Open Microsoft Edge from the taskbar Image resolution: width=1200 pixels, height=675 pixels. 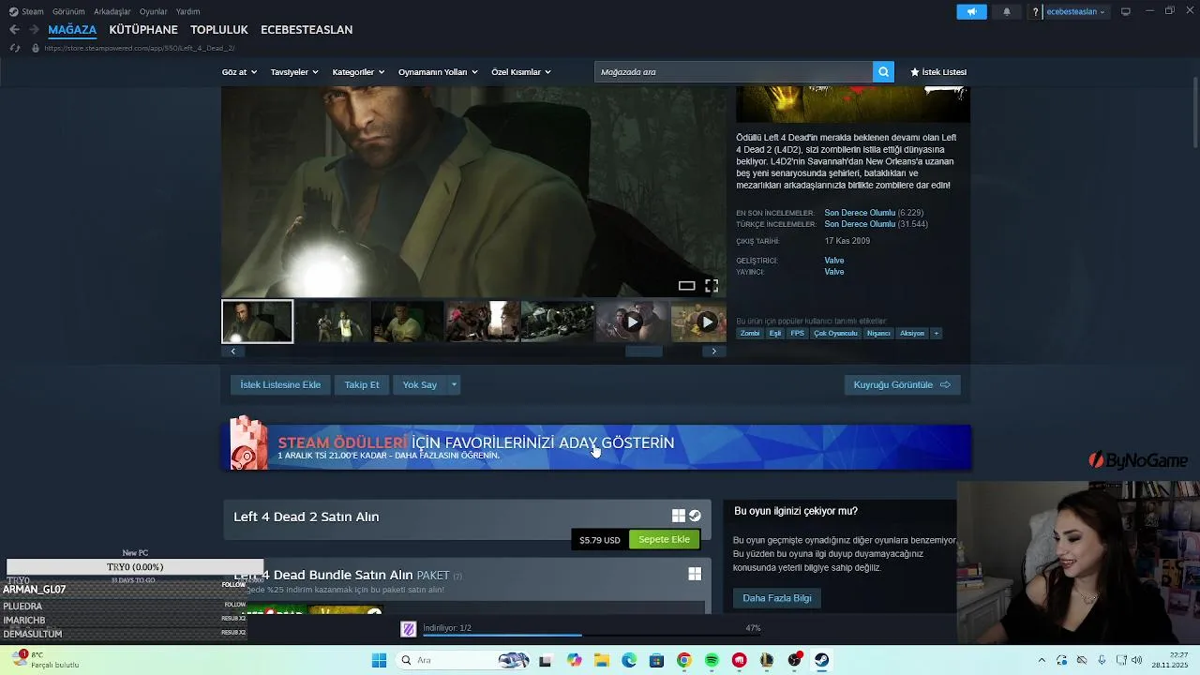click(629, 660)
